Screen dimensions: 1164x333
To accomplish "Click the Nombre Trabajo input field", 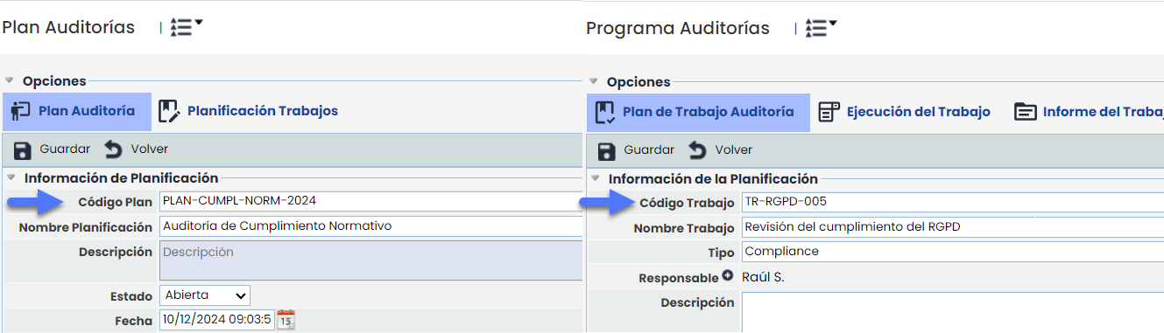I will tap(953, 227).
